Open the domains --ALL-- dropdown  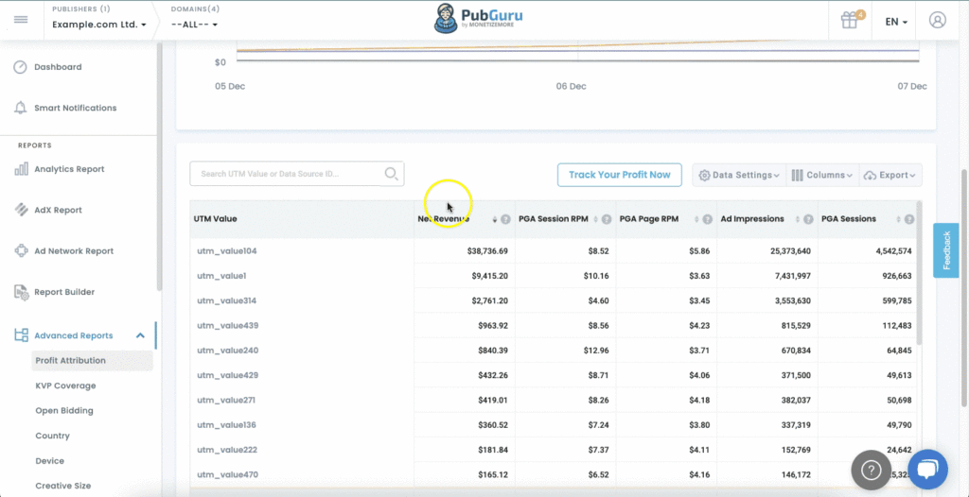click(x=194, y=25)
